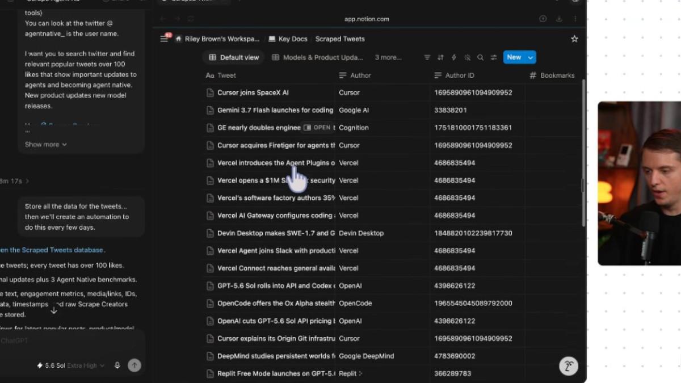Click Author ID 33838201
Screen dimensions: 681x383
[x=451, y=110]
